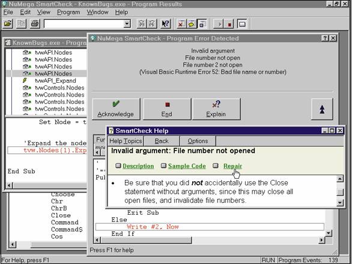Click the event reporting window toolbar icon
This screenshot has height=264, width=352.
coord(242,23)
